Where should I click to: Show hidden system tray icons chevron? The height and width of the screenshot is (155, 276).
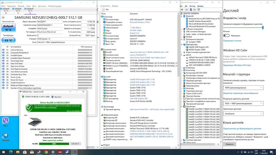click(238, 152)
